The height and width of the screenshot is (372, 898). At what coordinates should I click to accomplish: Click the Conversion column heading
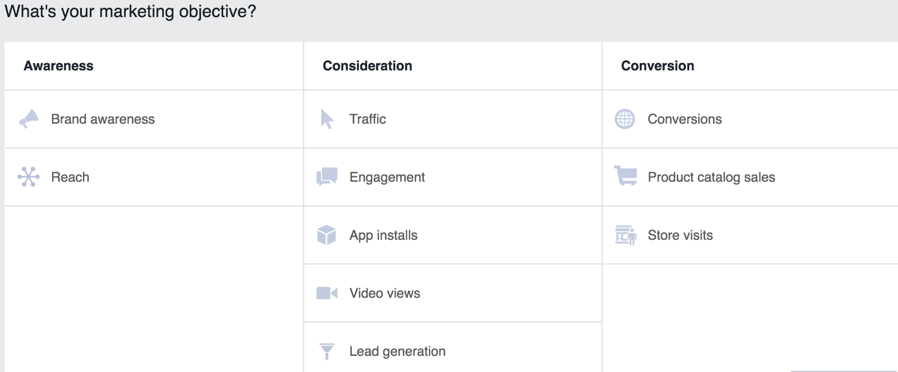point(658,66)
